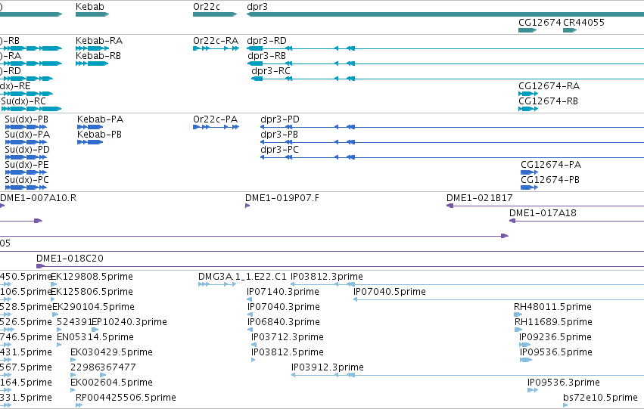Click CG12674-RB transcript
The height and width of the screenshot is (409, 644).
tap(528, 109)
